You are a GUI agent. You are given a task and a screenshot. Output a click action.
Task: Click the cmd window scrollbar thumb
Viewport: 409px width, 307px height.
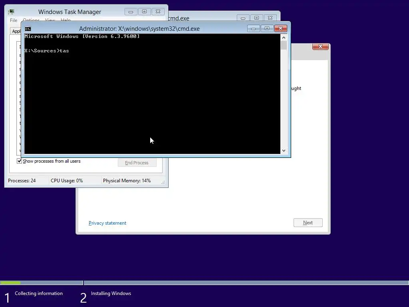284,46
